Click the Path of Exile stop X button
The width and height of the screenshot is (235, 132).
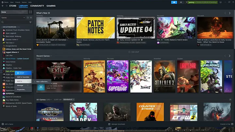tap(41, 87)
